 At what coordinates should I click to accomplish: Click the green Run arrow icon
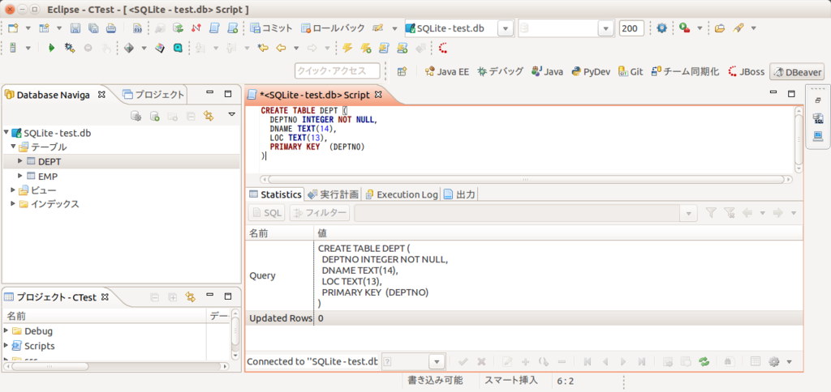click(x=51, y=48)
